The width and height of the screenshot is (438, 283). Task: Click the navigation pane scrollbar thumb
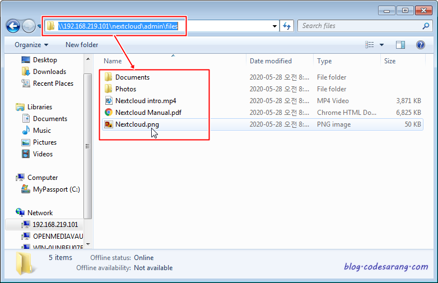(x=88, y=146)
